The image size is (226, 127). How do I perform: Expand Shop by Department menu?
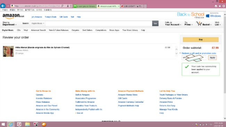pos(9,24)
